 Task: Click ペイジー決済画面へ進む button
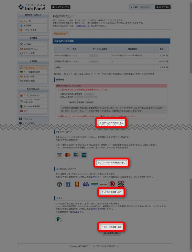[x=111, y=227]
